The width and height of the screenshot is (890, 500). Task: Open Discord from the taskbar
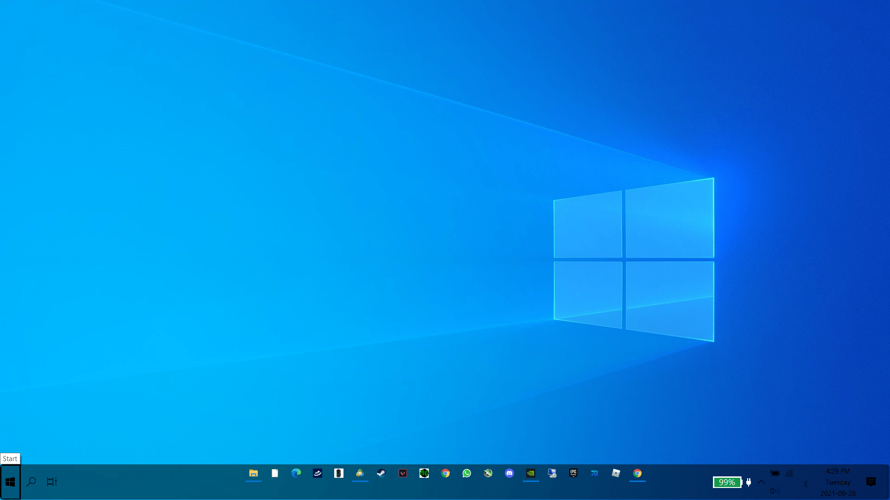click(509, 473)
